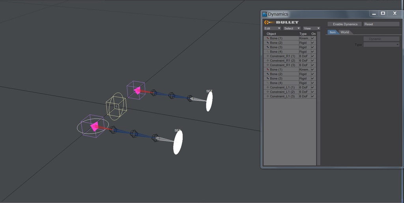Click 6 DoF type of Constraint_L1 (2)
The width and height of the screenshot is (404, 203).
[x=303, y=92]
